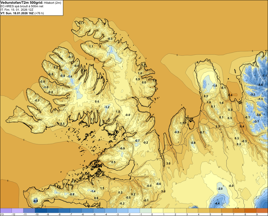Click the '-3.9' label on the peninsula tip
268x216 pixels.
[x=35, y=201]
